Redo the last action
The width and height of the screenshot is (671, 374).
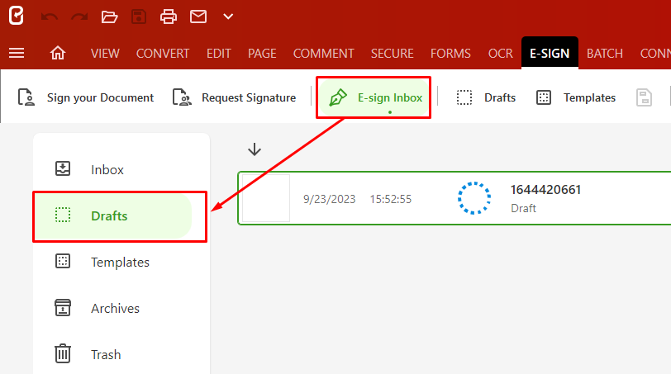pyautogui.click(x=79, y=17)
